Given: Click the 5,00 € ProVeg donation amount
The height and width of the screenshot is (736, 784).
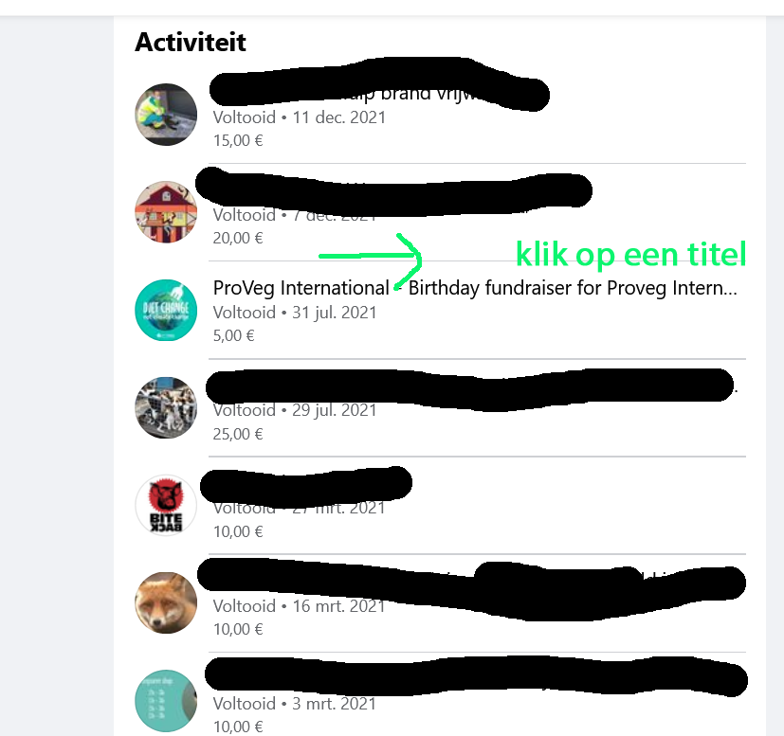Looking at the screenshot, I should 233,335.
